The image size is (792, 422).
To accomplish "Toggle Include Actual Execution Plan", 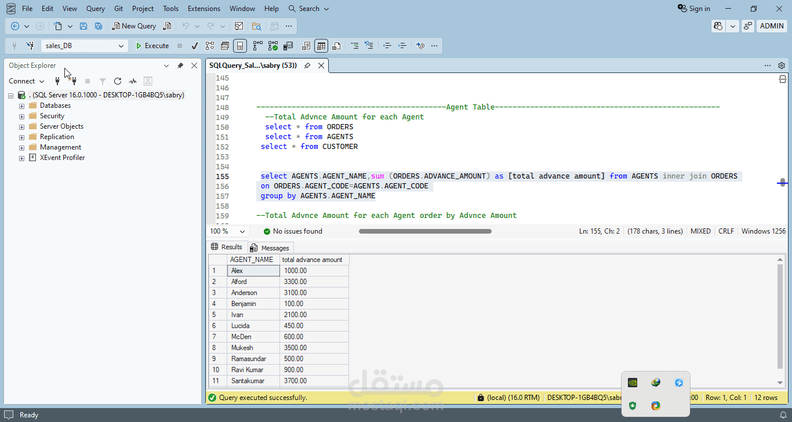I will 257,46.
